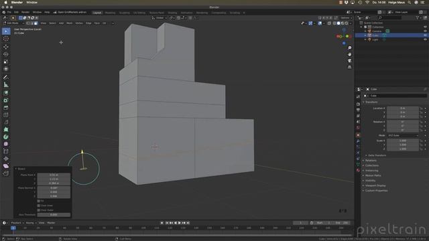Open the XYZ Euler rotation mode dropdown

pyautogui.click(x=403, y=135)
